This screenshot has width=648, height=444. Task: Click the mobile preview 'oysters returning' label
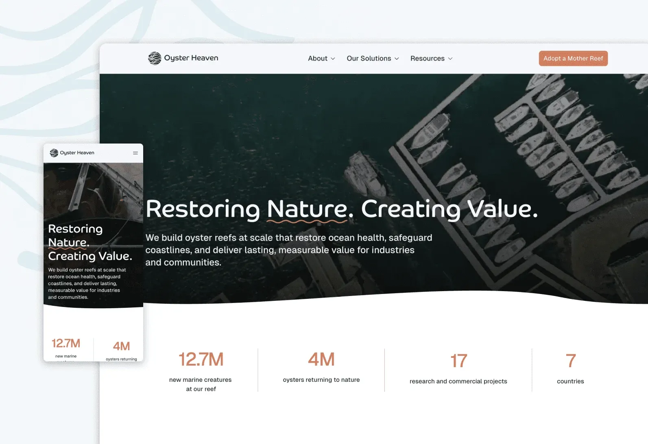pyautogui.click(x=121, y=359)
